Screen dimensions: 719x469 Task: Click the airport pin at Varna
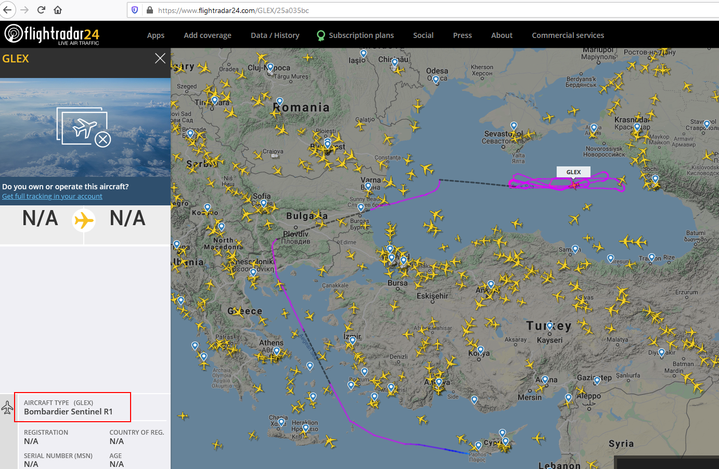click(369, 186)
